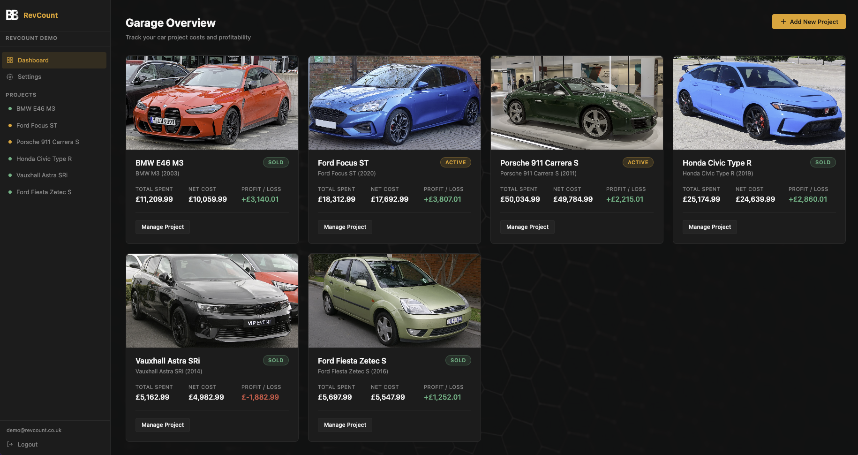Log out using the Logout link
The height and width of the screenshot is (455, 858).
click(x=22, y=444)
